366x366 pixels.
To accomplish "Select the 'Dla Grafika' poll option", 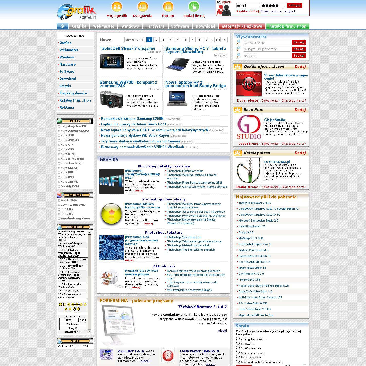I will [x=238, y=343].
